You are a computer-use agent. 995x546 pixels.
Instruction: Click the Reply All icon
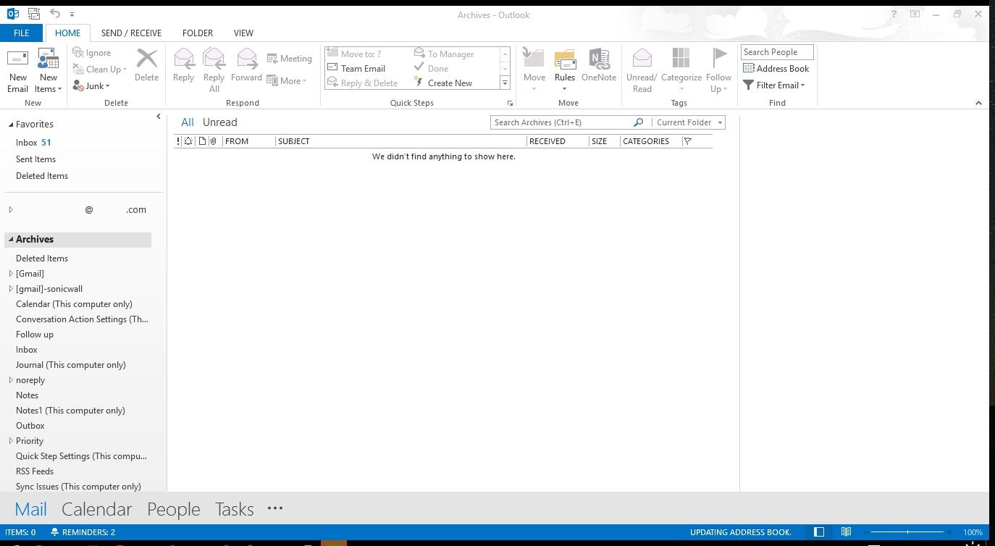click(x=214, y=71)
